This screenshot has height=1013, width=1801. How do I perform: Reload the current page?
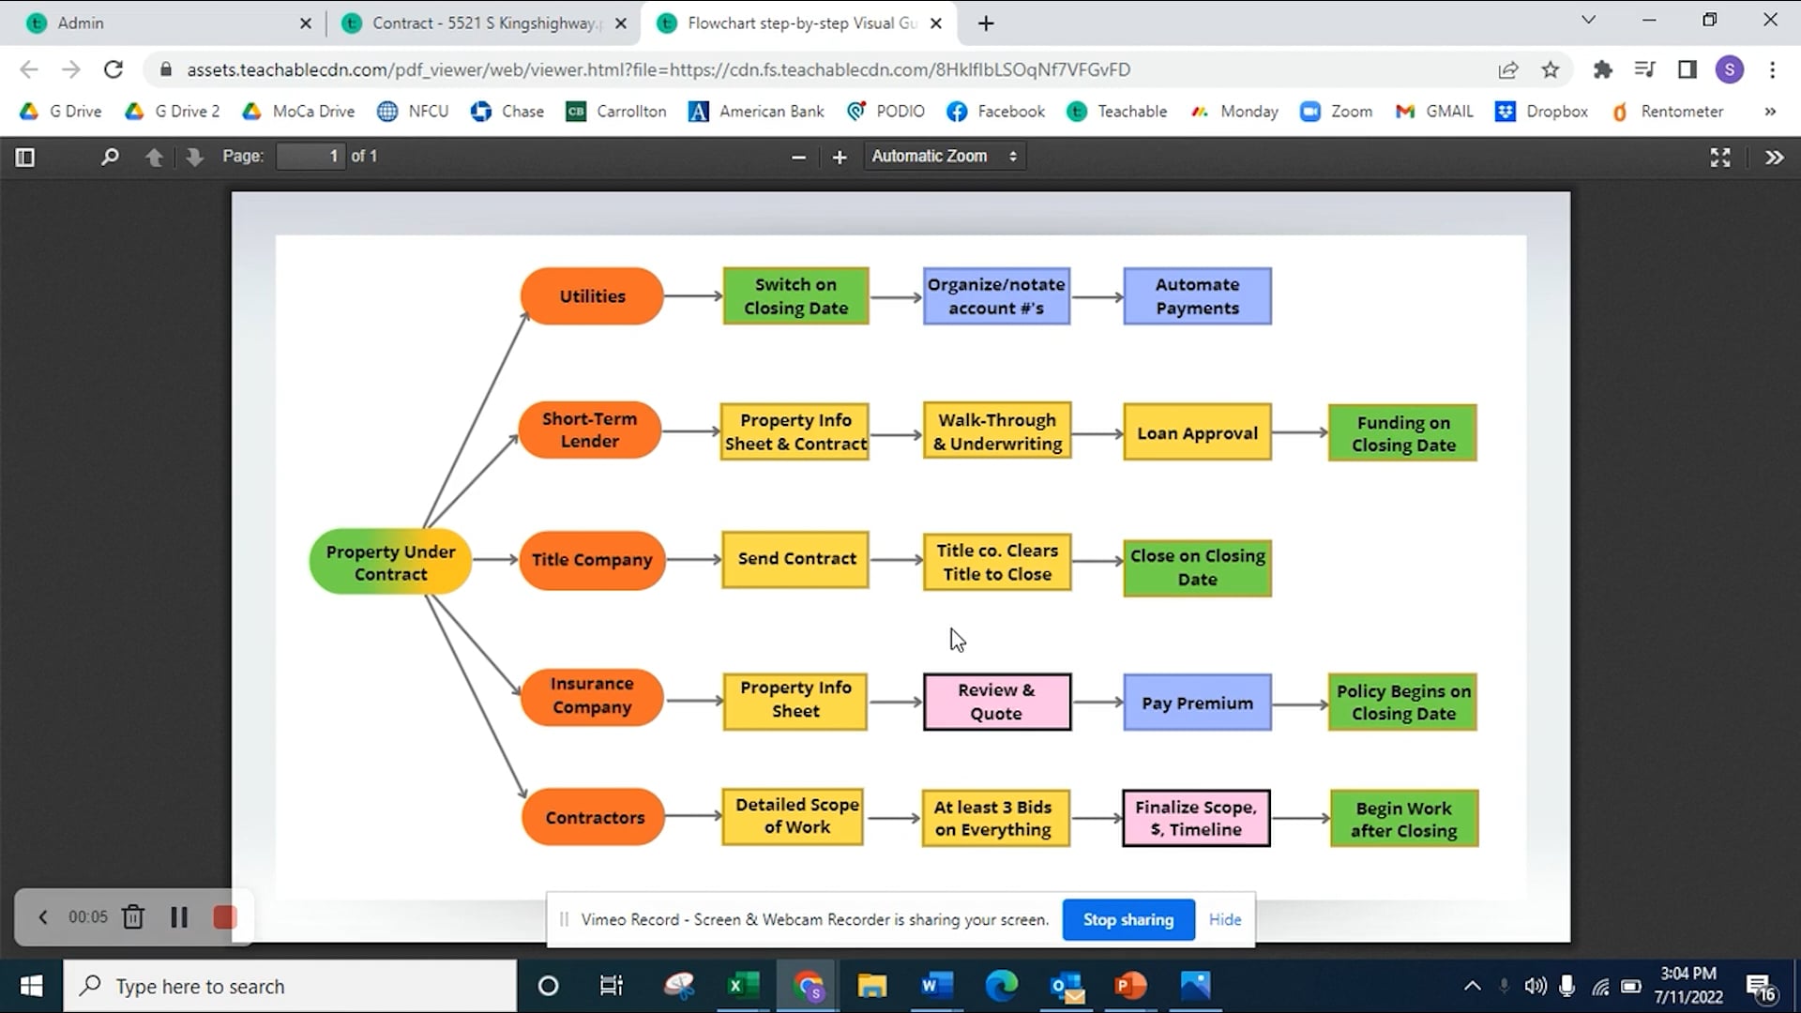click(114, 69)
